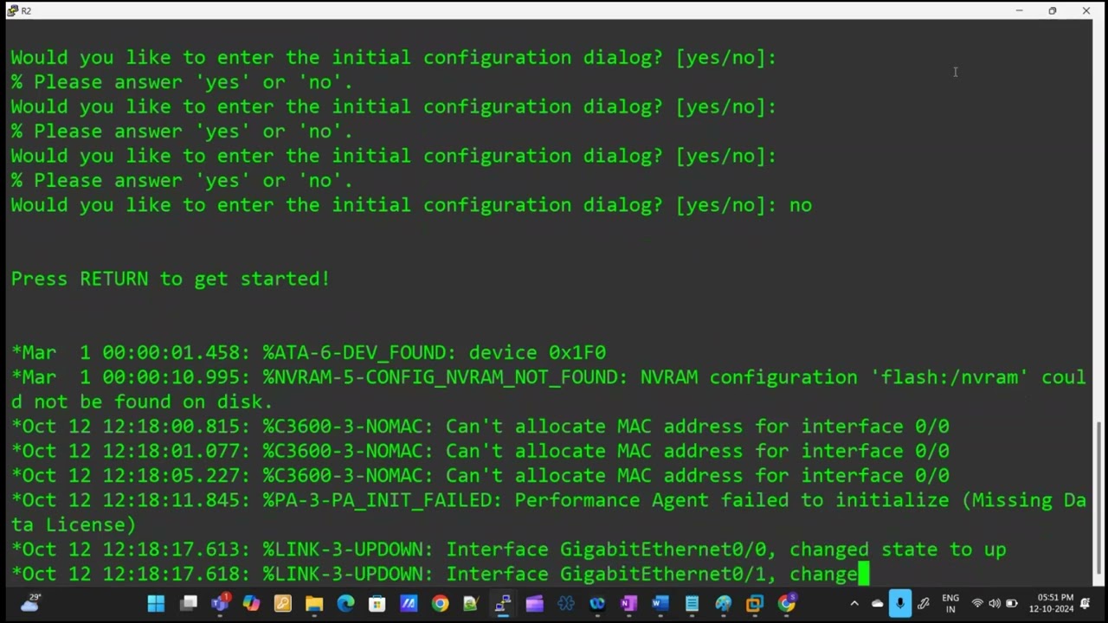Open Microsoft Word from the taskbar
The width and height of the screenshot is (1108, 623).
pos(660,604)
